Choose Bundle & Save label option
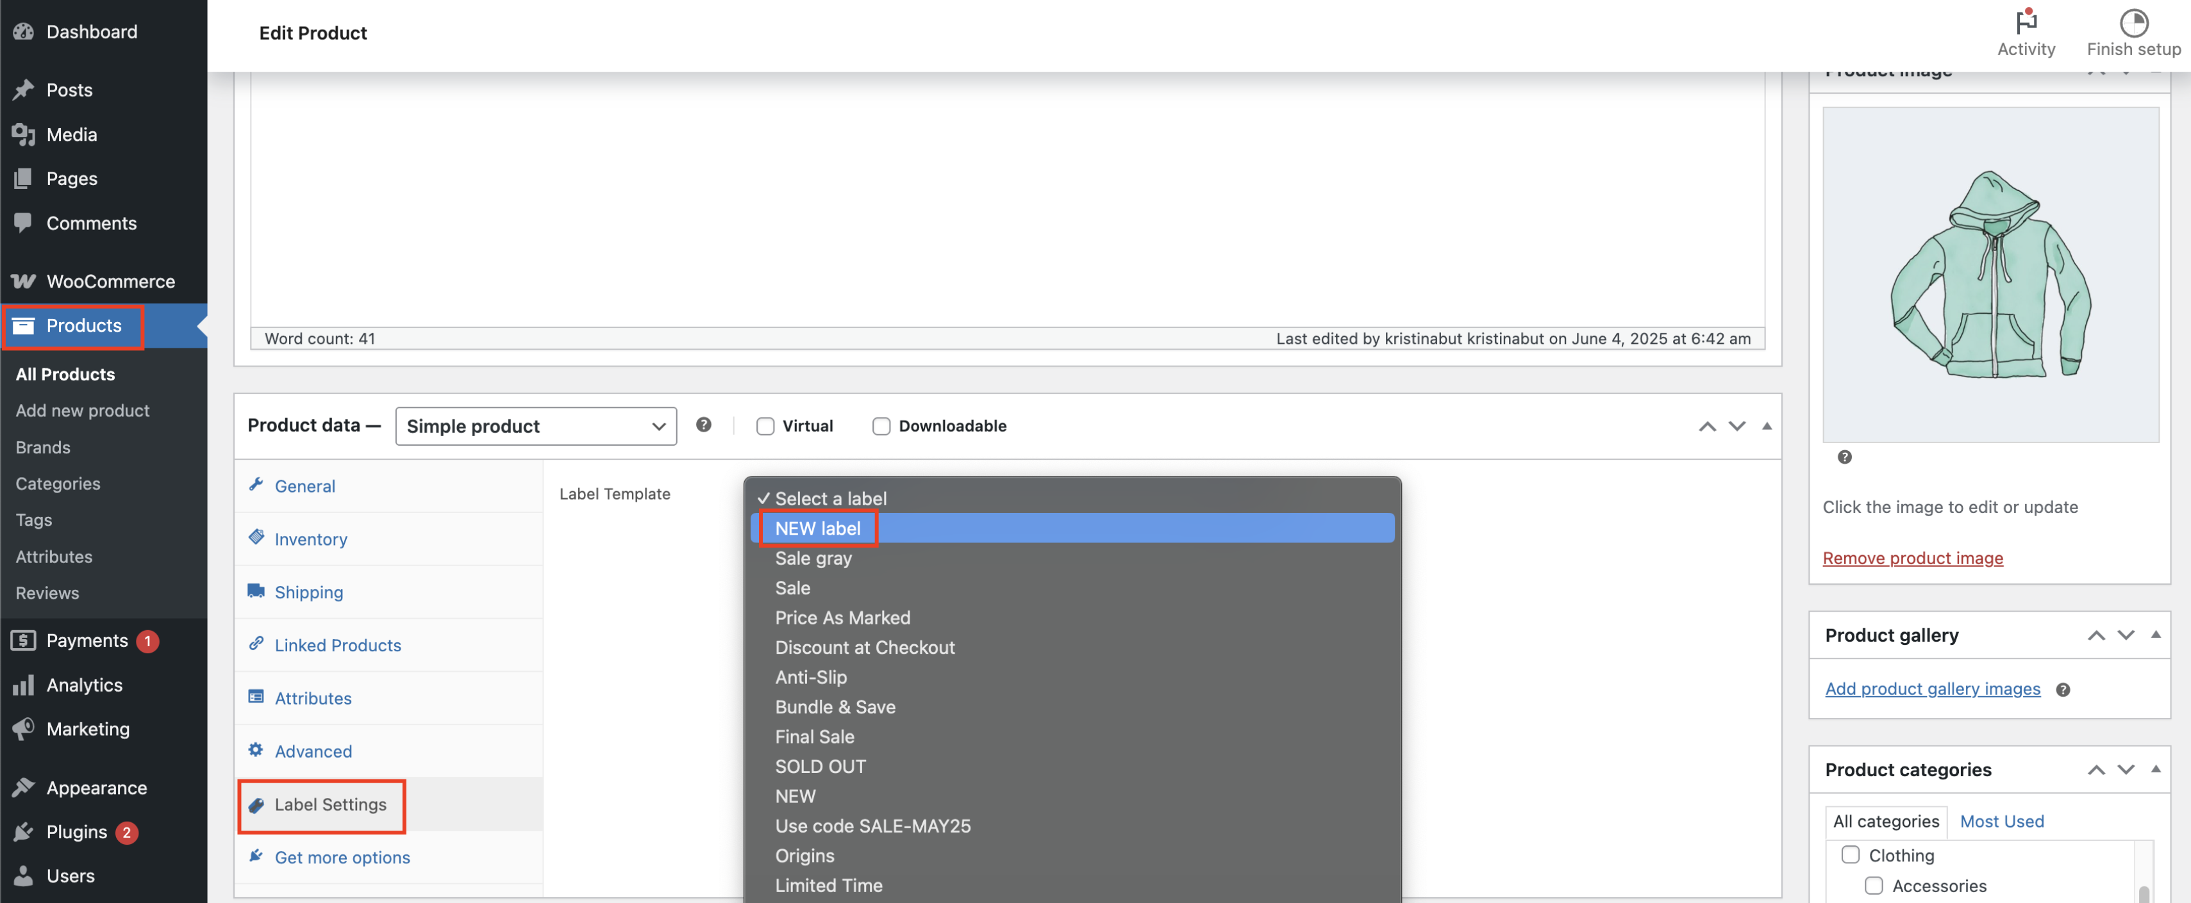2191x903 pixels. click(x=1072, y=707)
